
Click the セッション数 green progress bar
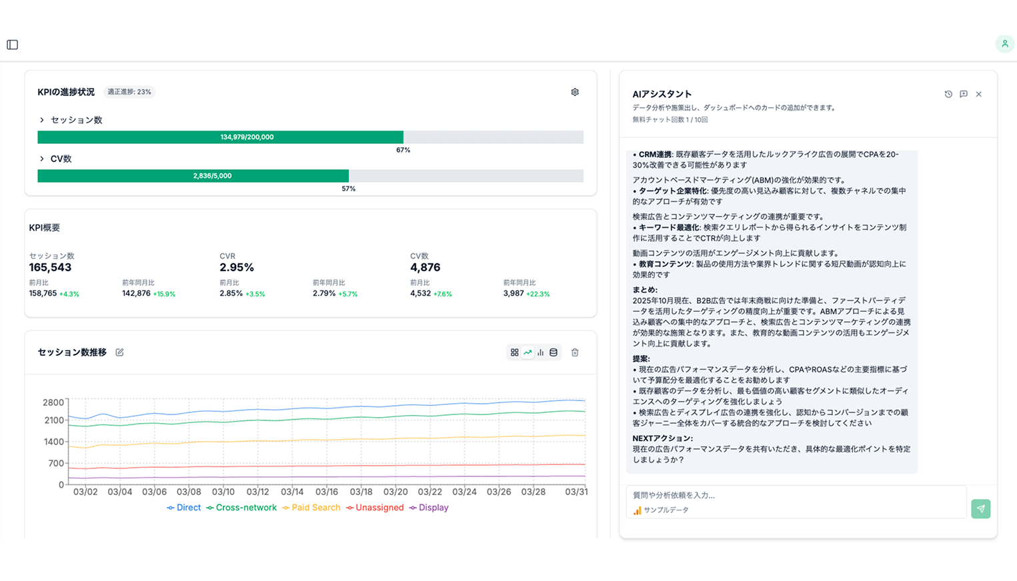220,137
